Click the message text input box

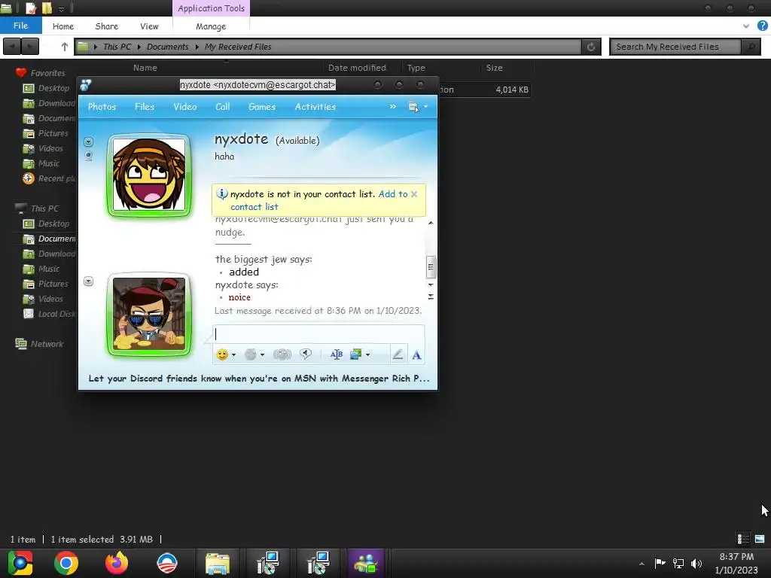tap(318, 334)
